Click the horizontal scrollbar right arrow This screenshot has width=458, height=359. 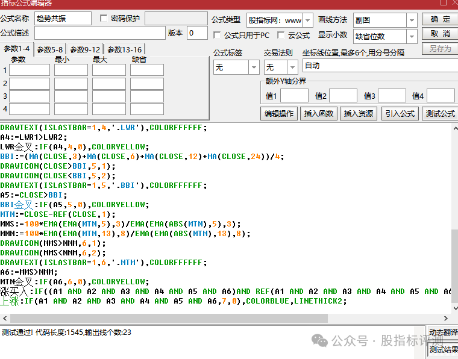point(446,318)
